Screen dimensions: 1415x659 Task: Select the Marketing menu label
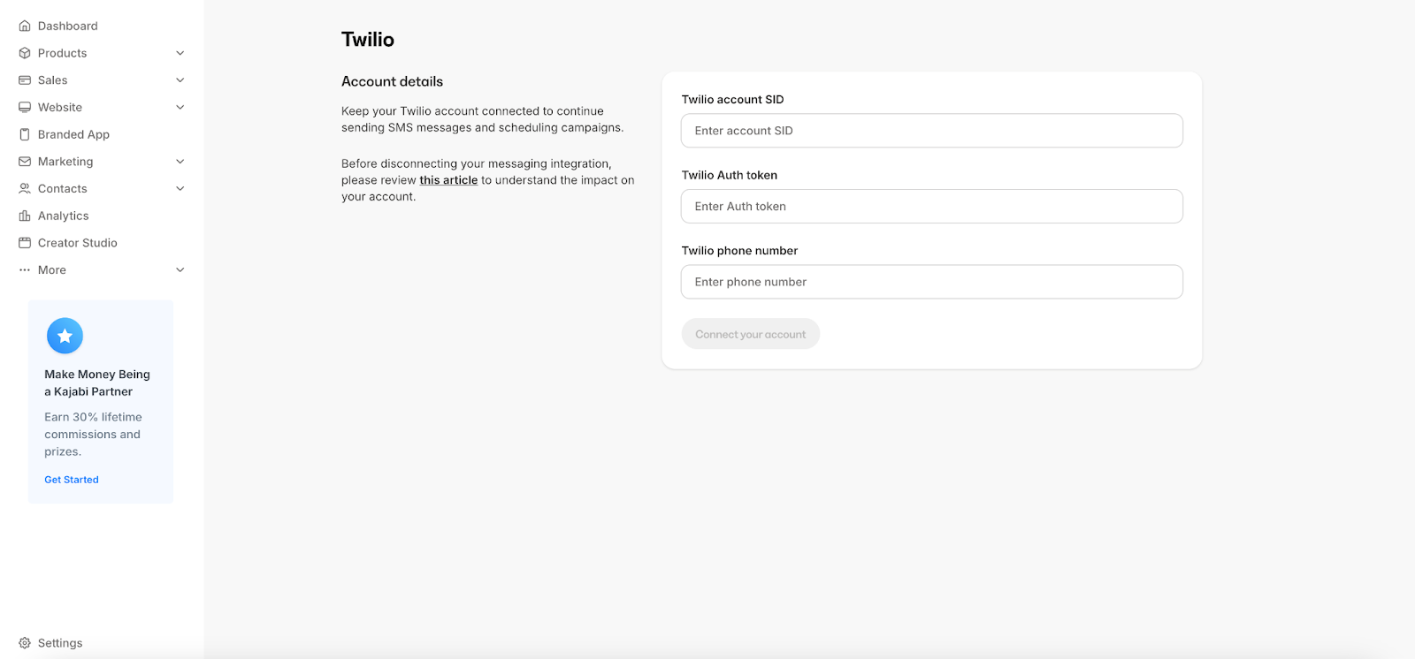(65, 162)
